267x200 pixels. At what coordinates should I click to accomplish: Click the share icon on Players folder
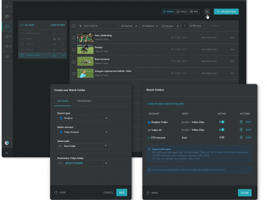click(59, 39)
